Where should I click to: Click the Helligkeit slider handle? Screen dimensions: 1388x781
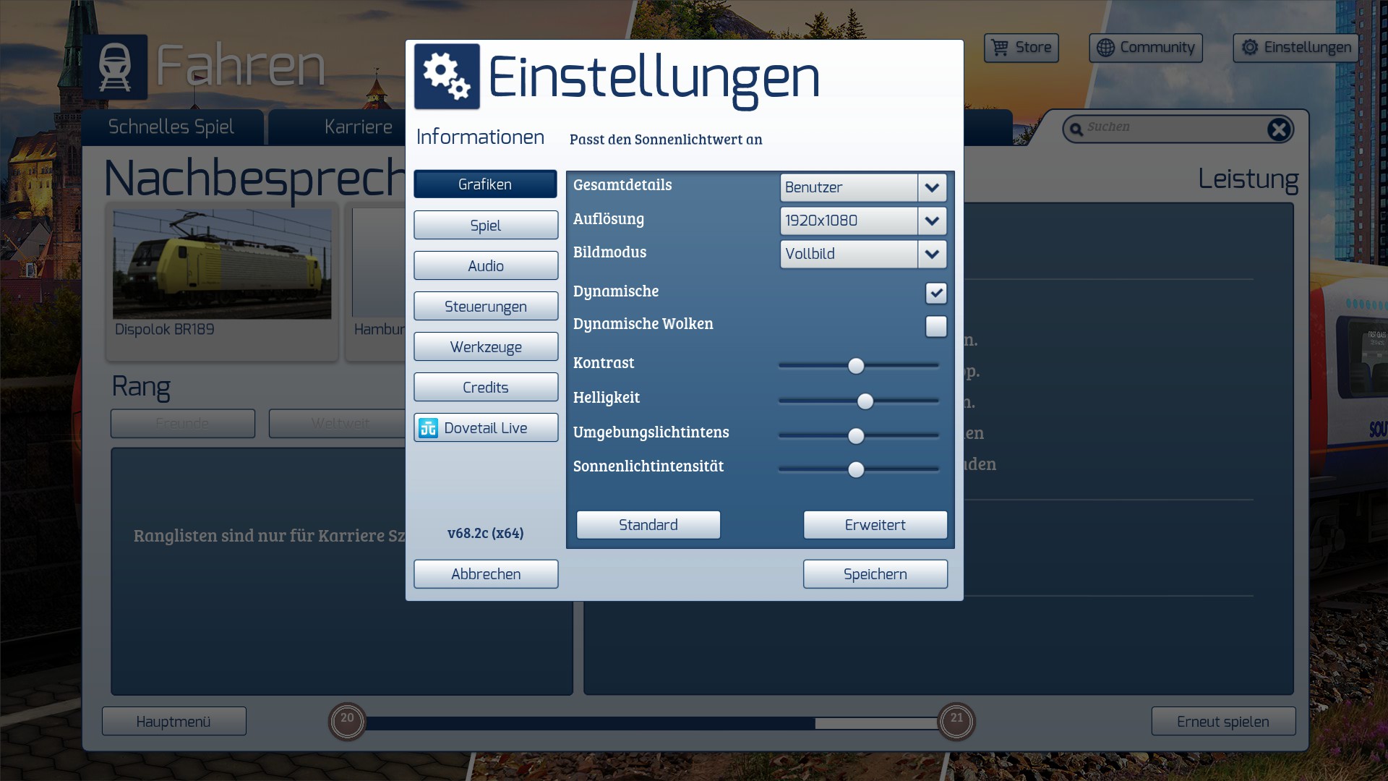click(865, 401)
